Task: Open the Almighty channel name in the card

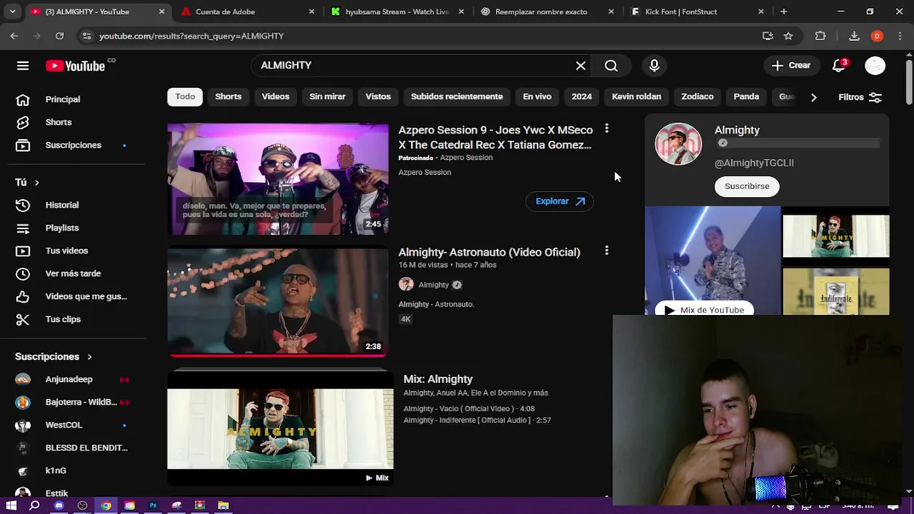Action: click(x=737, y=130)
